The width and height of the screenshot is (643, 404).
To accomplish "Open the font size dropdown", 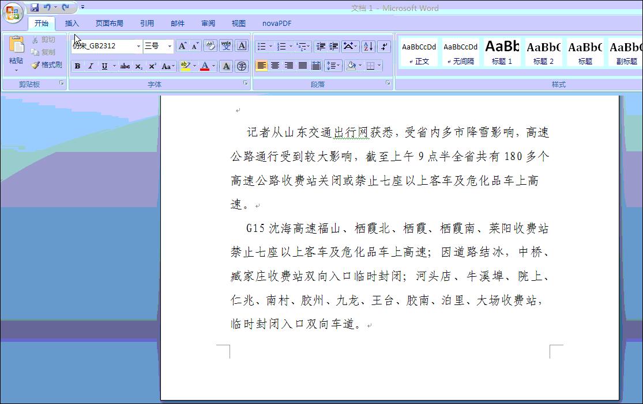I will pyautogui.click(x=169, y=46).
